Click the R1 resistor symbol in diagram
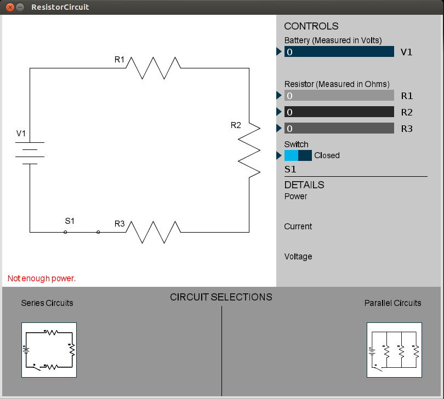Image resolution: width=444 pixels, height=399 pixels. (x=153, y=68)
